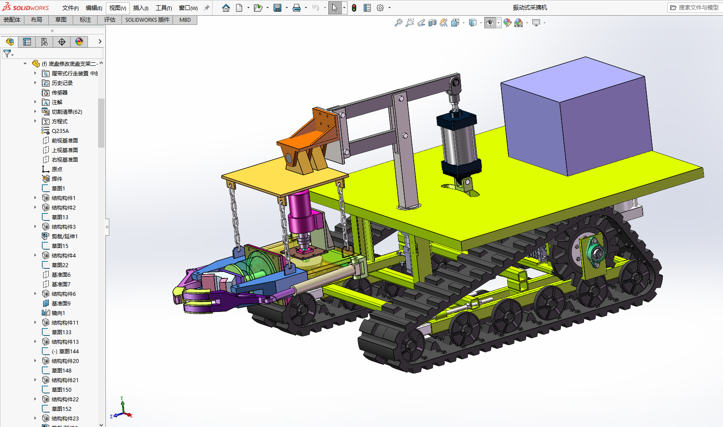Open View Settings monitor icon
Viewport: 723px width, 427px height.
pos(536,23)
